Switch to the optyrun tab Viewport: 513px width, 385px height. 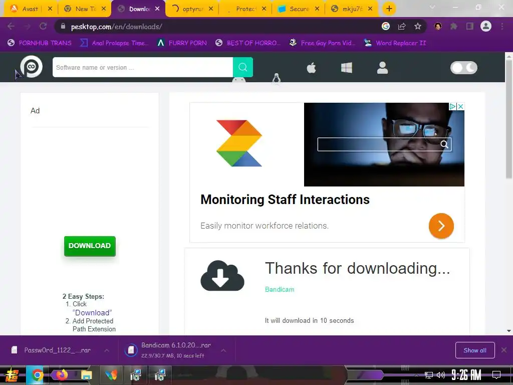coord(193,9)
